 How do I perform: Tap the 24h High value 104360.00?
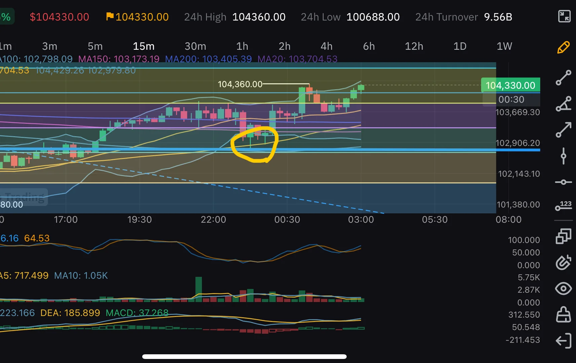(259, 17)
